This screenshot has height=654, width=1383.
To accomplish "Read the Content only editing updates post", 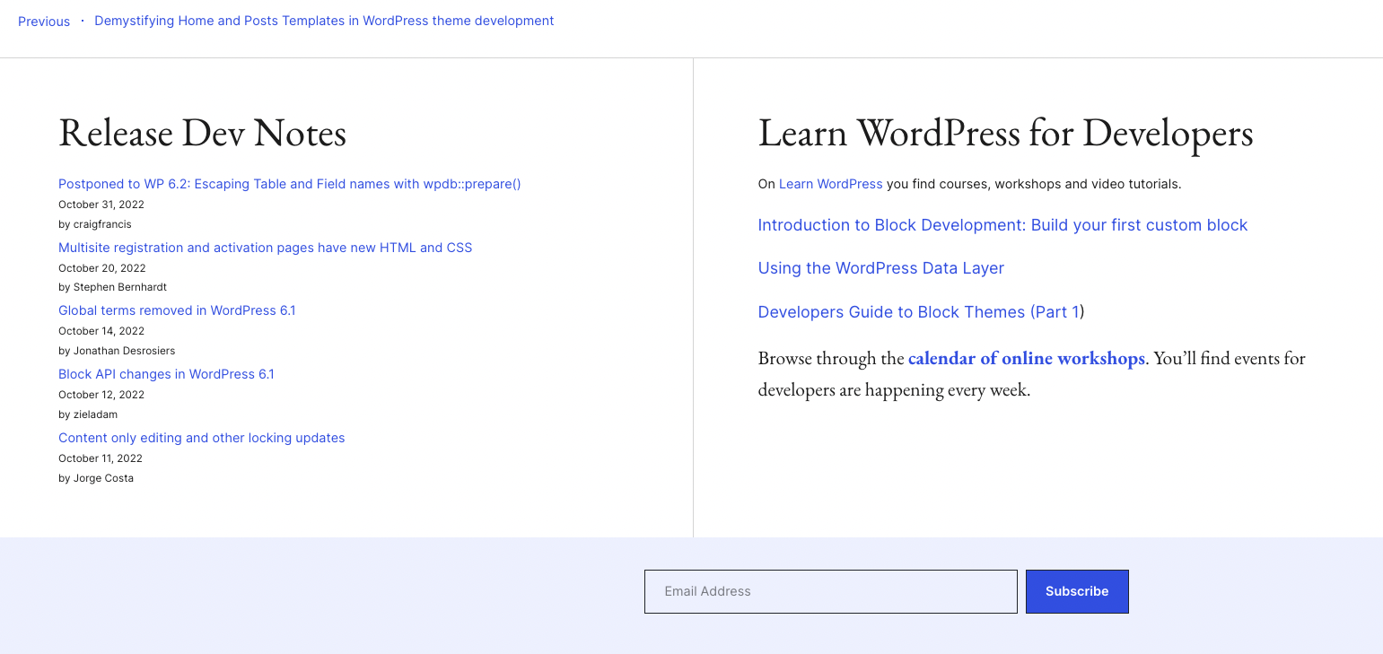I will click(201, 438).
